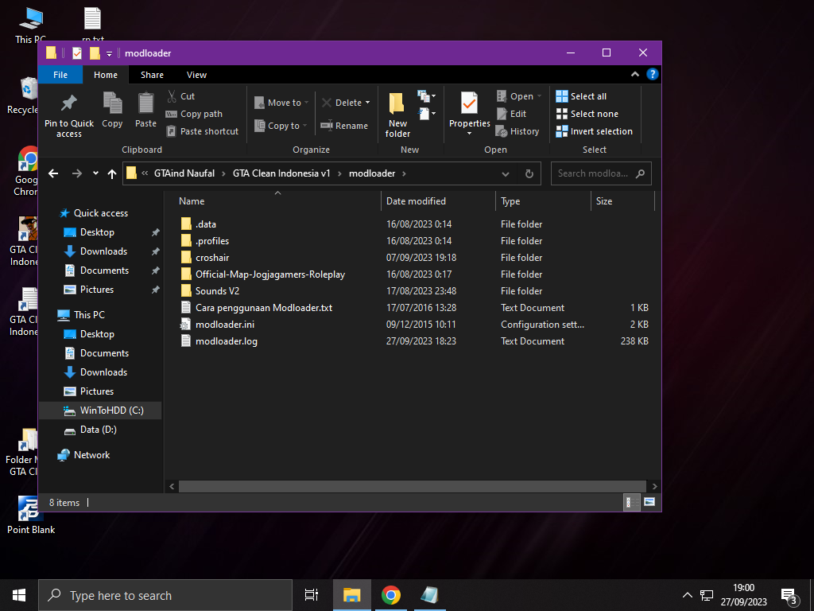Click the History ribbon command

point(517,131)
